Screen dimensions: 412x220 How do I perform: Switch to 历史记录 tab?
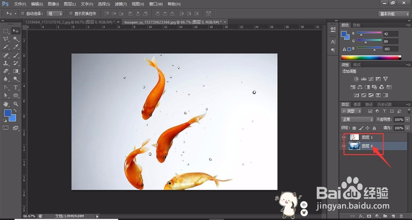(384, 104)
